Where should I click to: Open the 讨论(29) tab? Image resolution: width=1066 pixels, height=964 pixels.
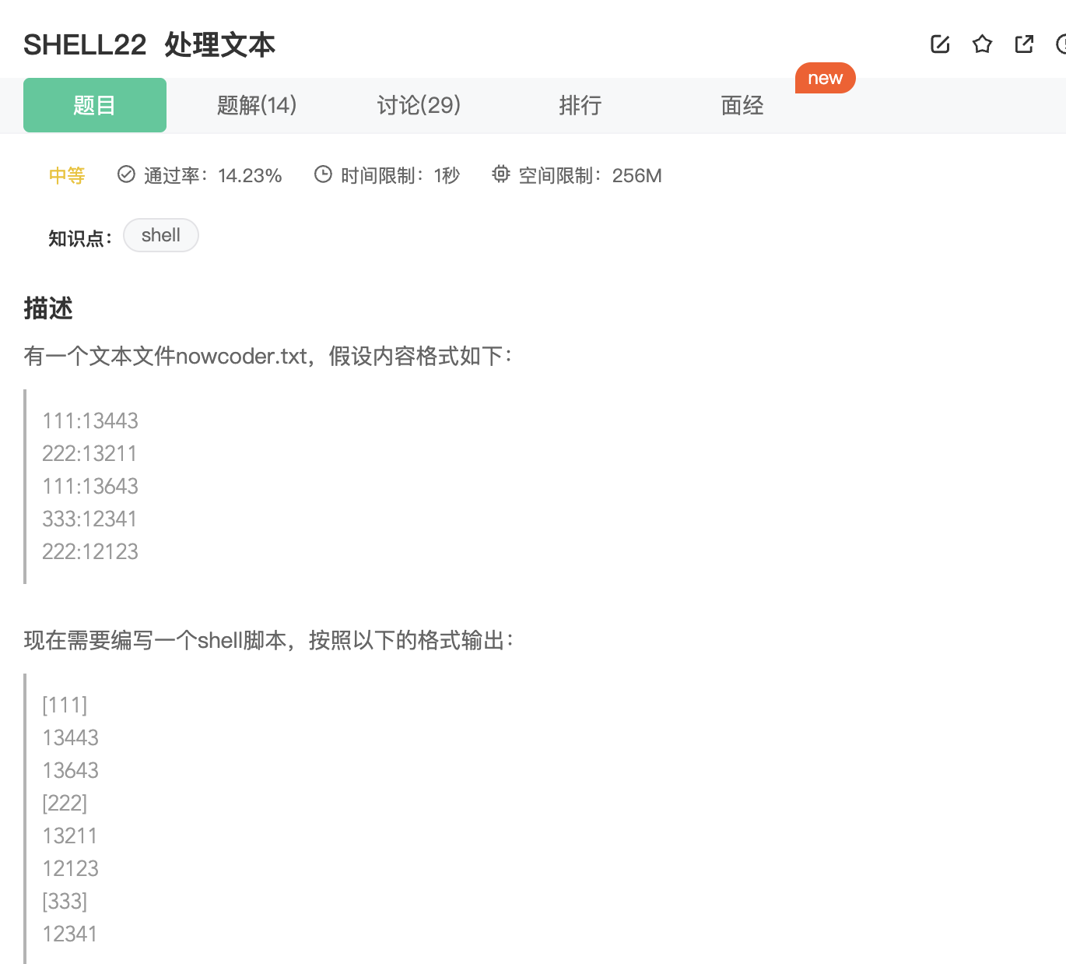tap(419, 105)
